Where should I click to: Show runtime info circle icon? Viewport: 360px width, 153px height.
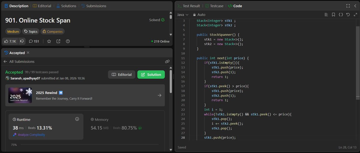(x=77, y=119)
